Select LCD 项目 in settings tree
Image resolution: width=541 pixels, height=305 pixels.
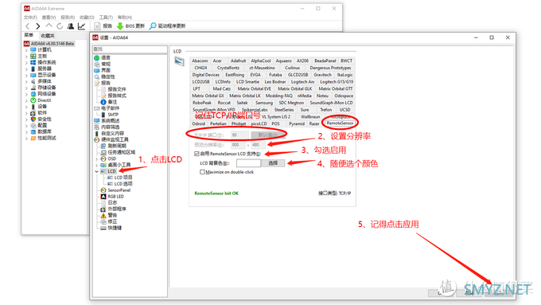pyautogui.click(x=123, y=178)
